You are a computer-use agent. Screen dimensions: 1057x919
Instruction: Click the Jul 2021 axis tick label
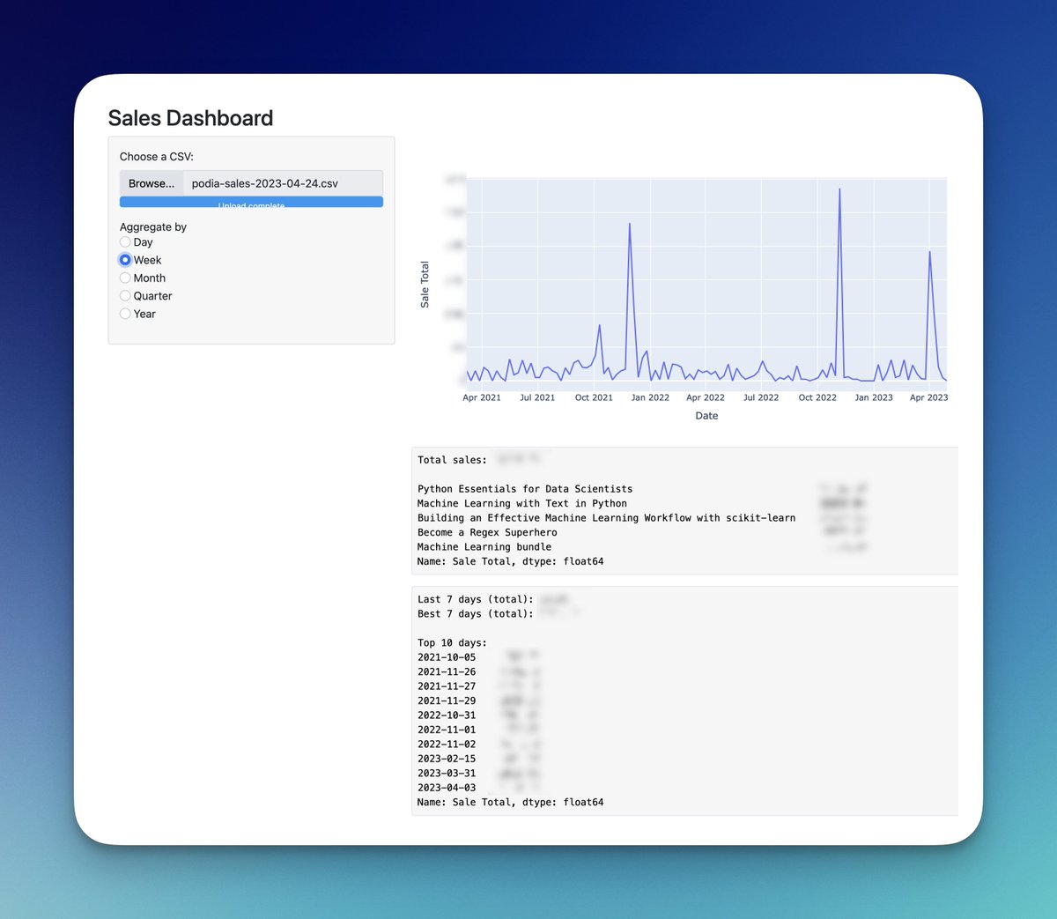[x=537, y=397]
